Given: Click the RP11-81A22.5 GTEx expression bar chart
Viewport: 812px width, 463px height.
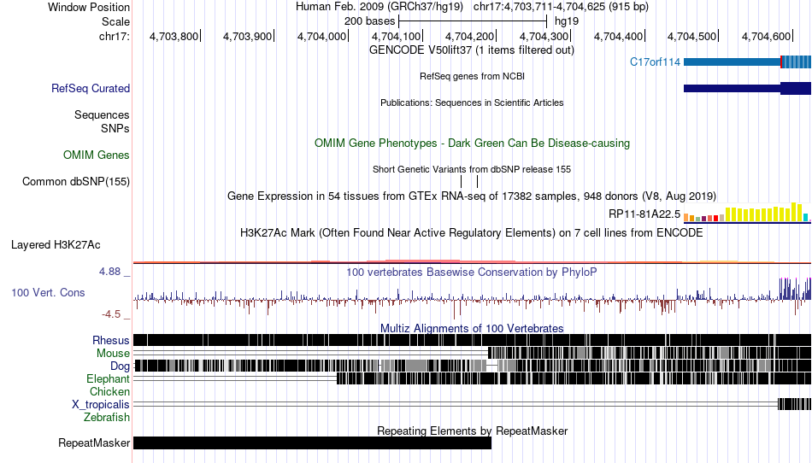Looking at the screenshot, I should [x=747, y=213].
